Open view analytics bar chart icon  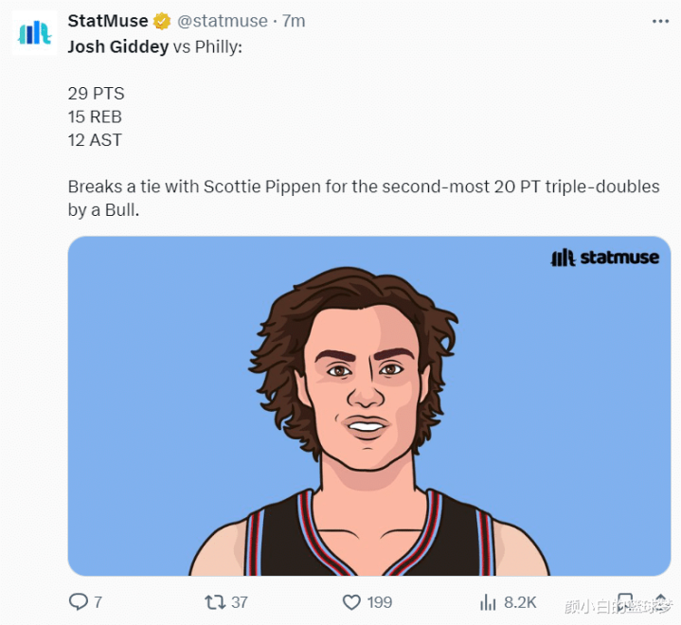coord(489,602)
